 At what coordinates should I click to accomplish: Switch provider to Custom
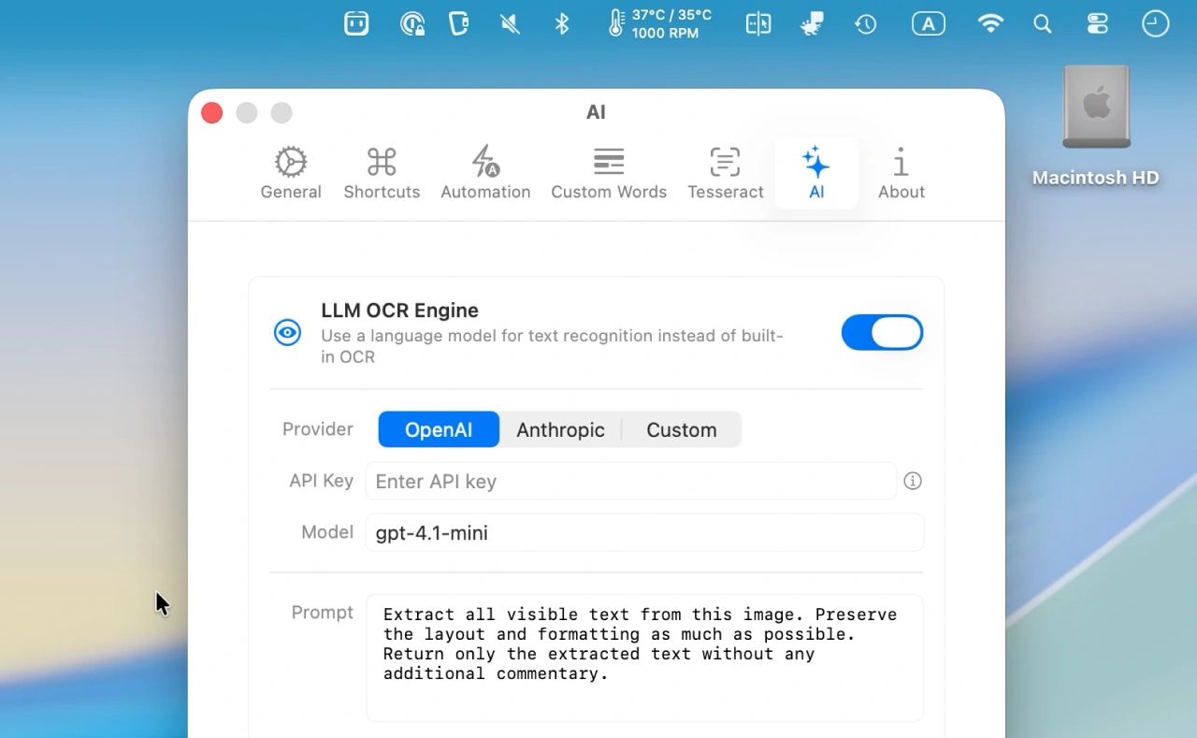tap(681, 429)
